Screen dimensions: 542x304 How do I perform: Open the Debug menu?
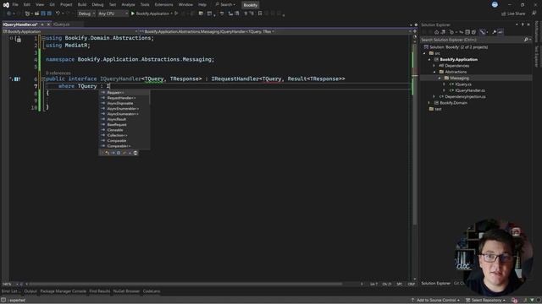(x=98, y=5)
